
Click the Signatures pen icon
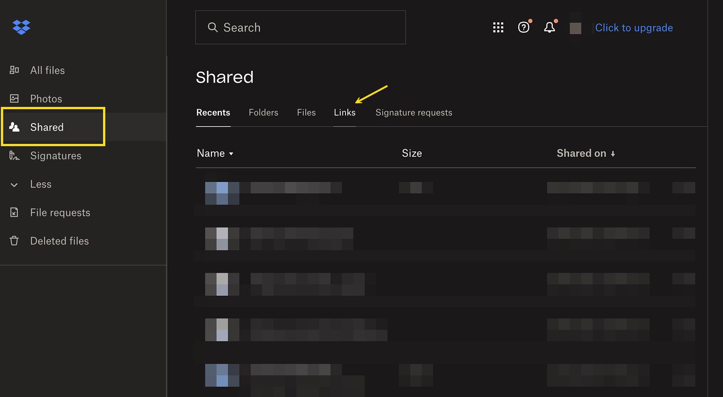click(x=14, y=156)
